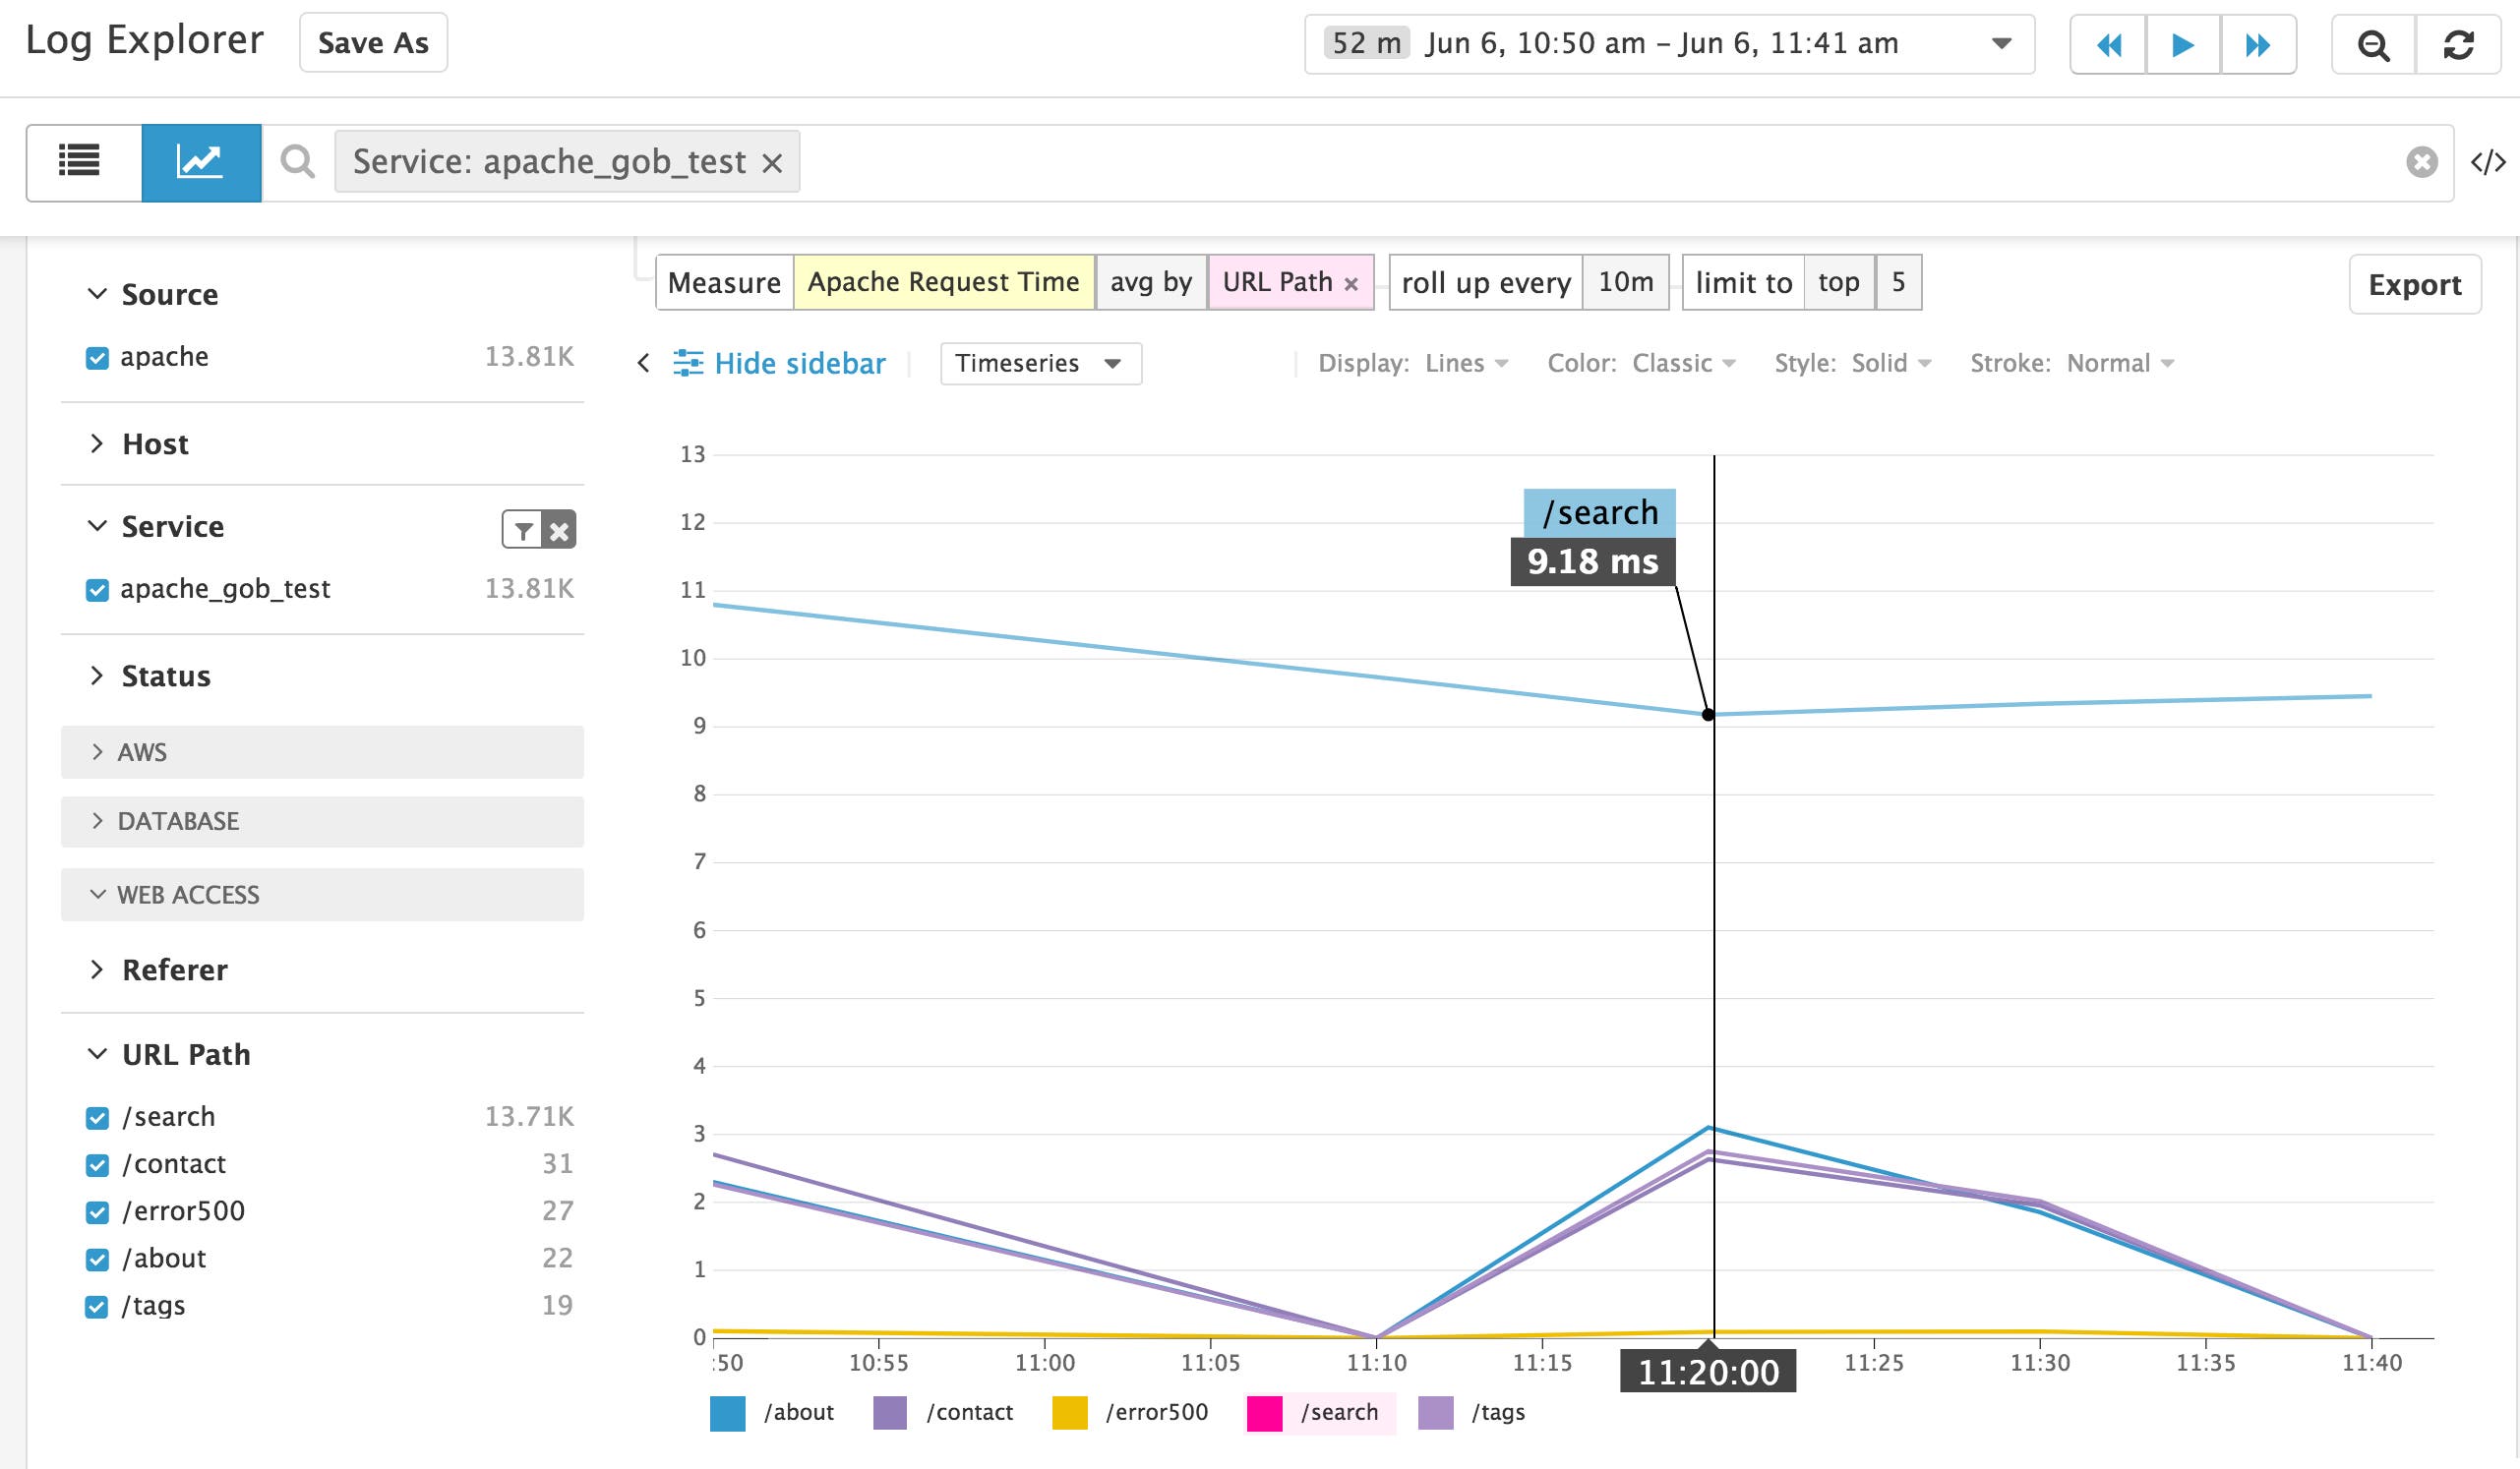Switch to list view icon
The height and width of the screenshot is (1469, 2520).
tap(80, 161)
